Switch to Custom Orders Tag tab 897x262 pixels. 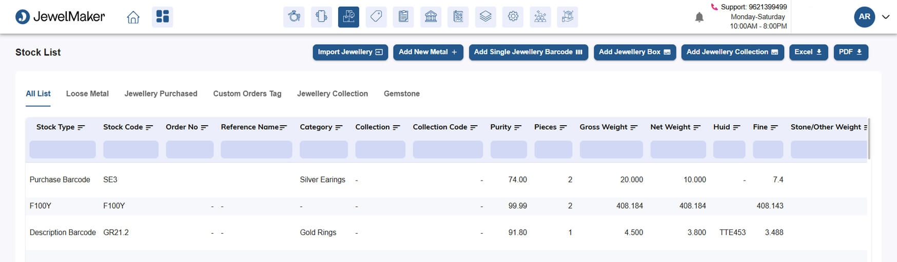[247, 94]
